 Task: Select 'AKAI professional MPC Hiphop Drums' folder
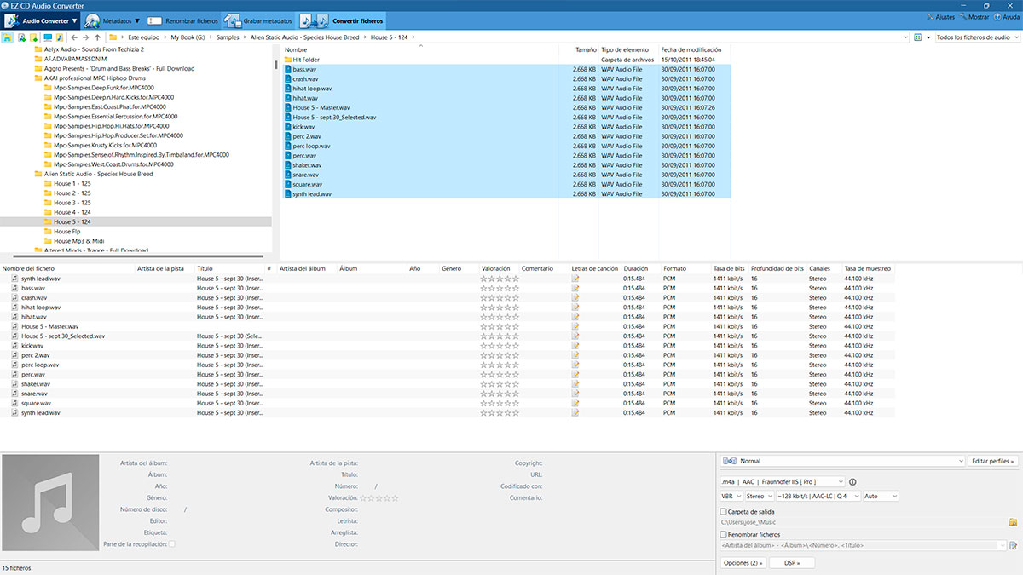[95, 78]
